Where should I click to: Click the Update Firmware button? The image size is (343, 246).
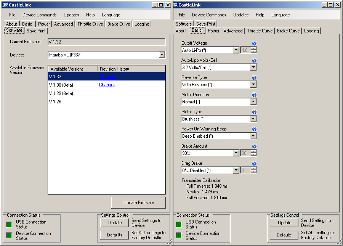click(x=138, y=203)
